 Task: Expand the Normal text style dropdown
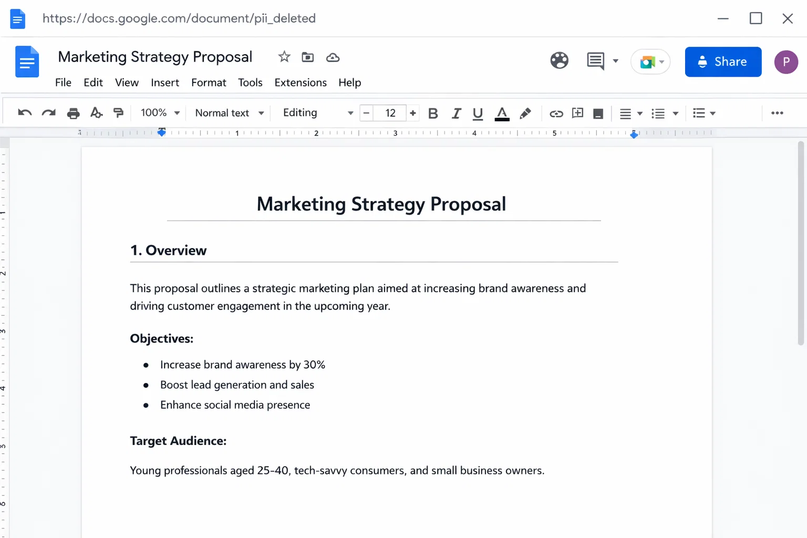[229, 113]
